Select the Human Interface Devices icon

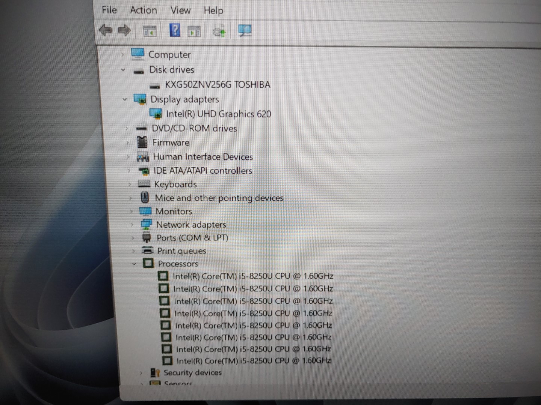tap(143, 157)
